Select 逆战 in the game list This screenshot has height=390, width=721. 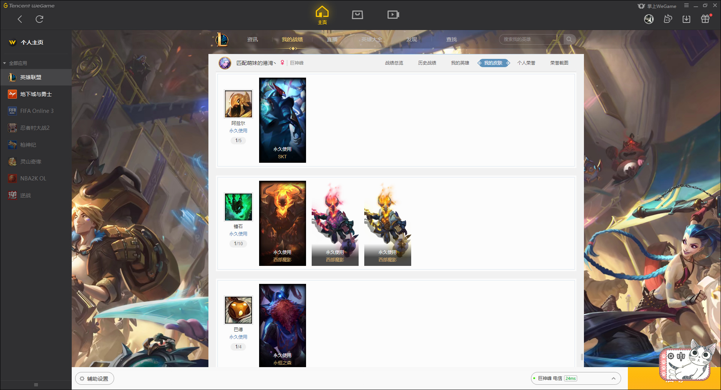pos(36,195)
